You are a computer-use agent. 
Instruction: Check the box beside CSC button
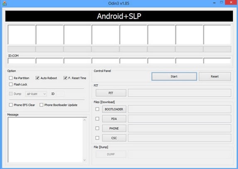97,138
